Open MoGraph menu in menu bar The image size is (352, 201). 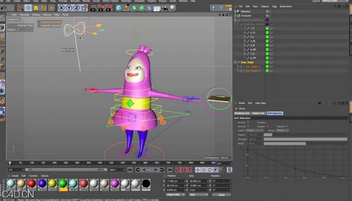point(126,1)
